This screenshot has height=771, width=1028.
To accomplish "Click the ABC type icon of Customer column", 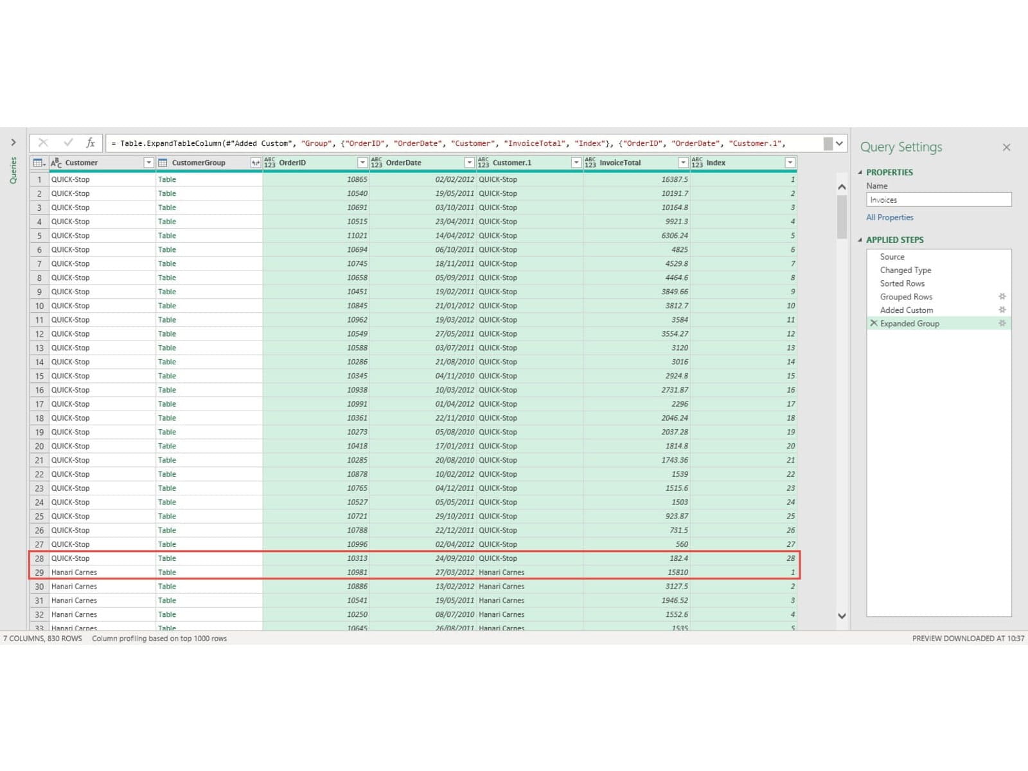I will [57, 163].
